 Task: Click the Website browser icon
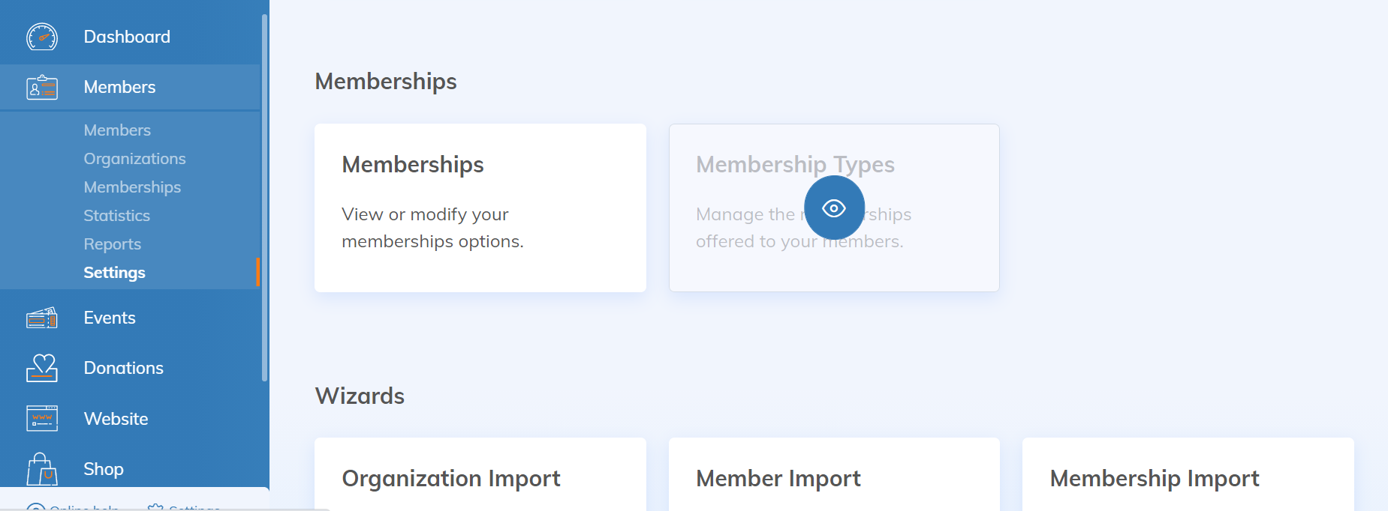42,418
